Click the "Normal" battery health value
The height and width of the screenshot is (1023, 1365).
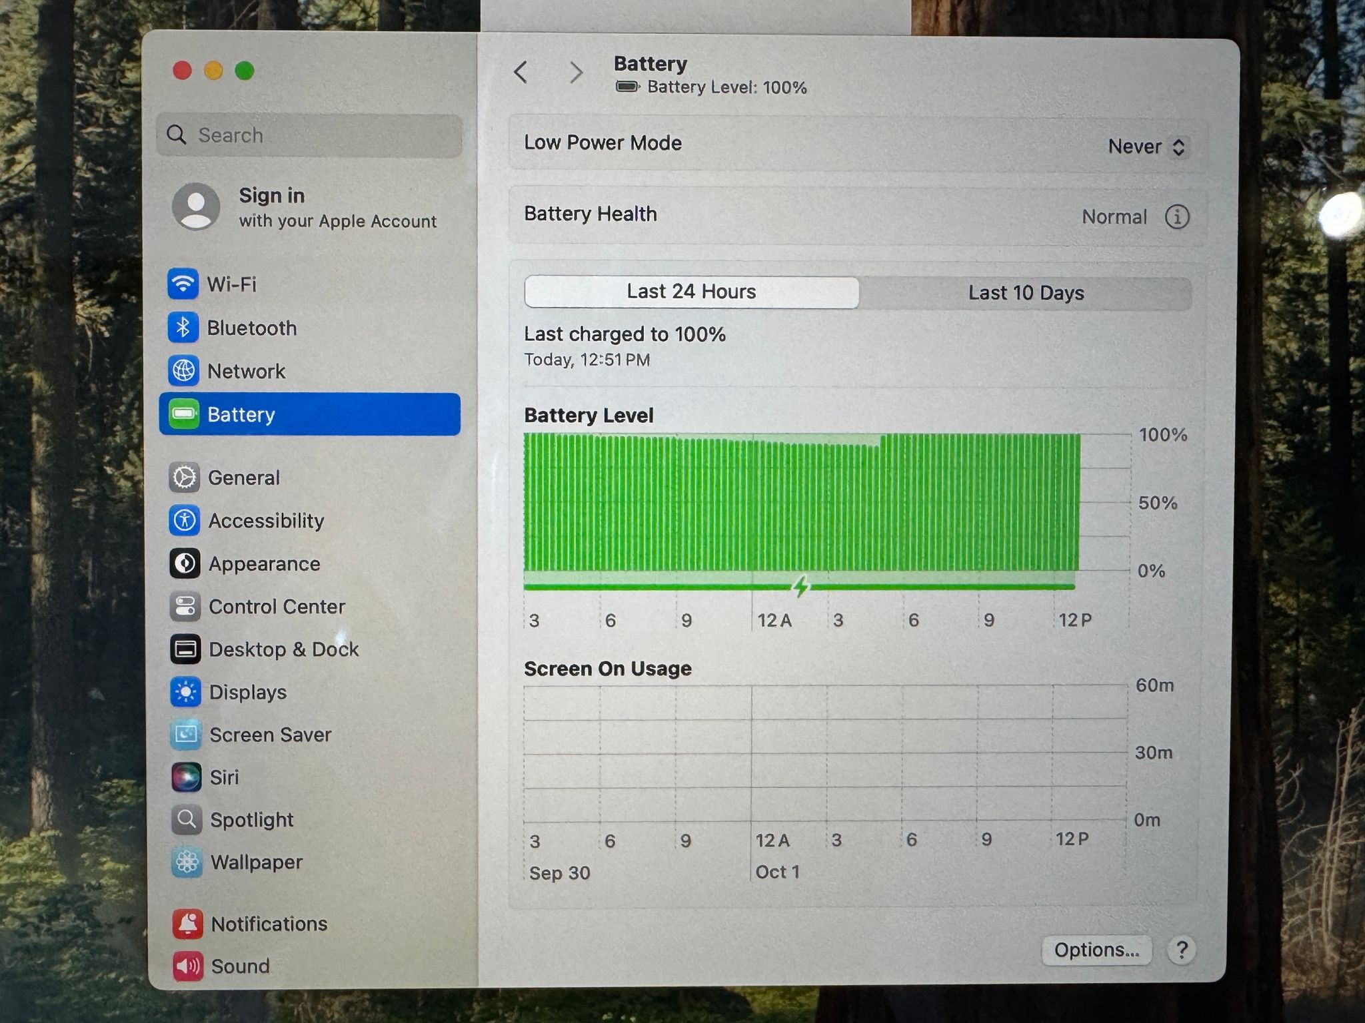(x=1114, y=216)
